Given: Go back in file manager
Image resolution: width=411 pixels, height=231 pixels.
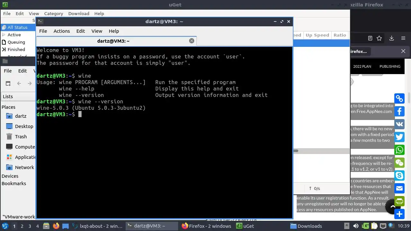Looking at the screenshot, I should tap(19, 83).
